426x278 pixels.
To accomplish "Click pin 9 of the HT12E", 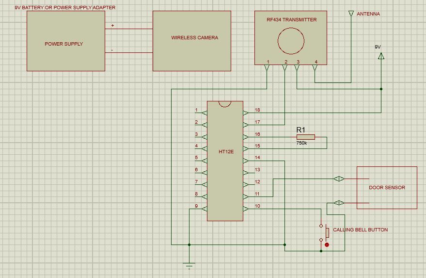I will pyautogui.click(x=205, y=209).
